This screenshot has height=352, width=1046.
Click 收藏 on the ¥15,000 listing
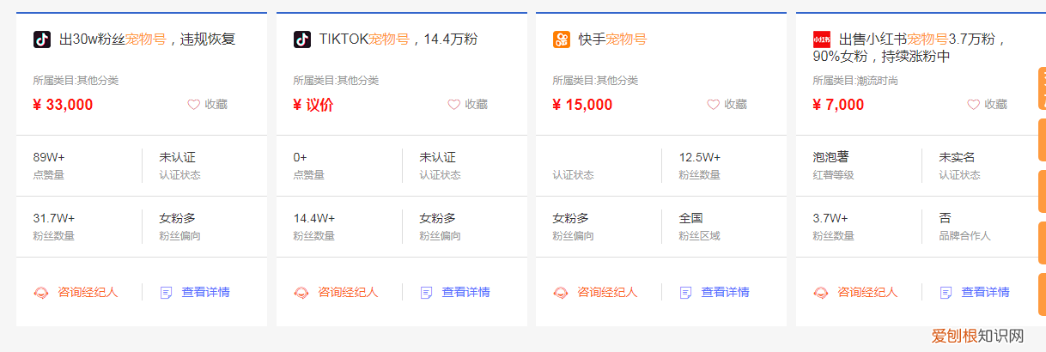coord(735,105)
